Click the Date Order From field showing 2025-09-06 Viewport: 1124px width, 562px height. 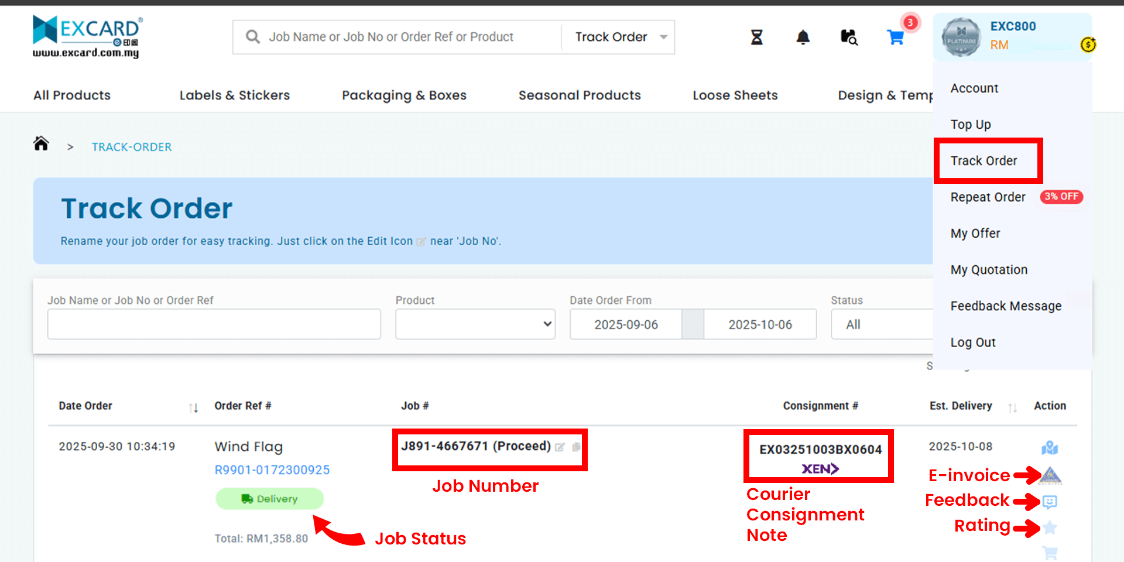pos(625,324)
